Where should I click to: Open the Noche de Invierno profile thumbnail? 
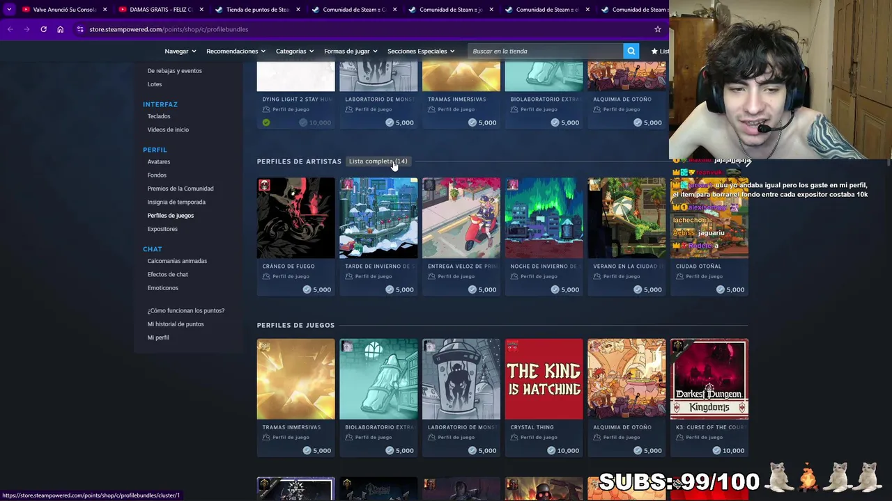coord(544,218)
